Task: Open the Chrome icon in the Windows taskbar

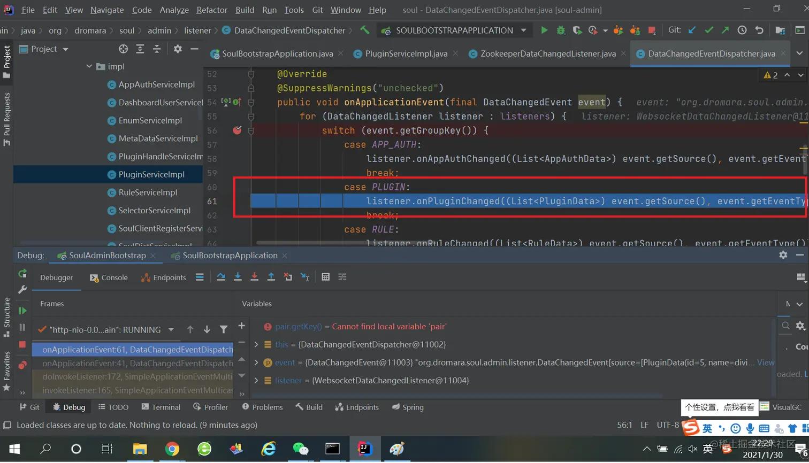Action: 172,449
